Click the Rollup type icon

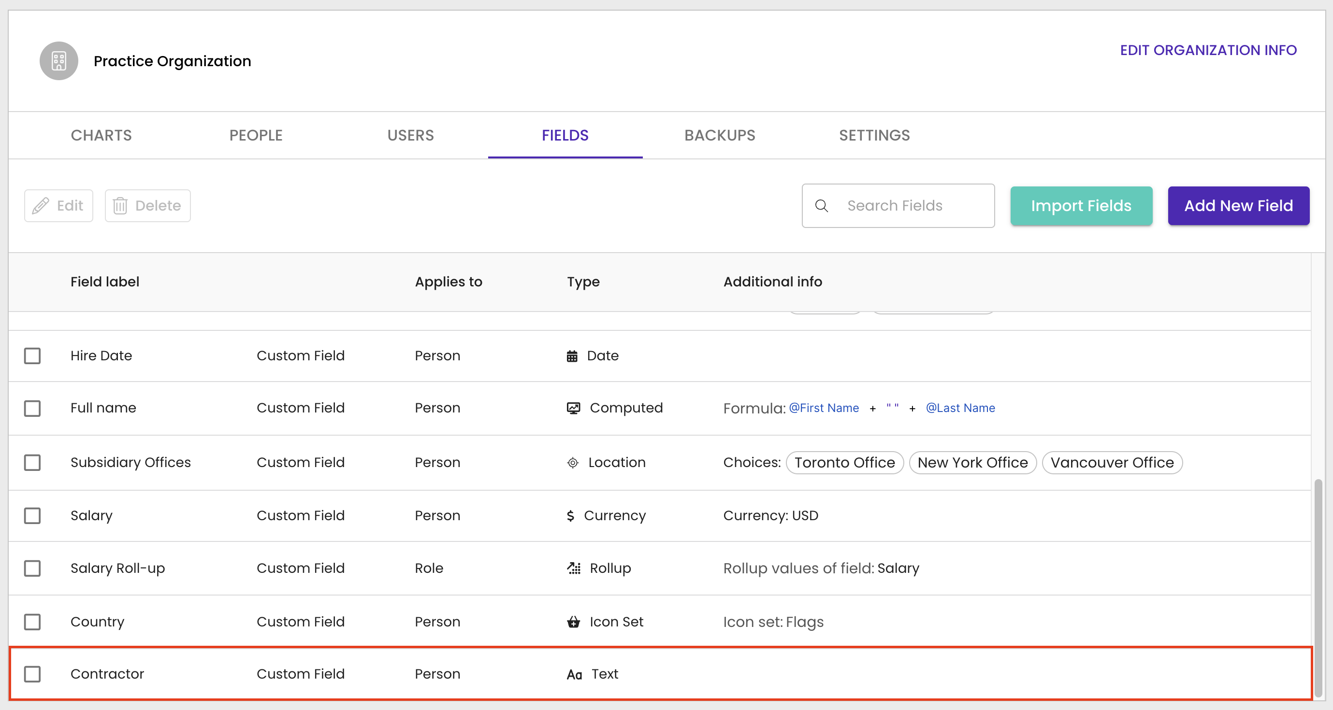[x=573, y=568]
